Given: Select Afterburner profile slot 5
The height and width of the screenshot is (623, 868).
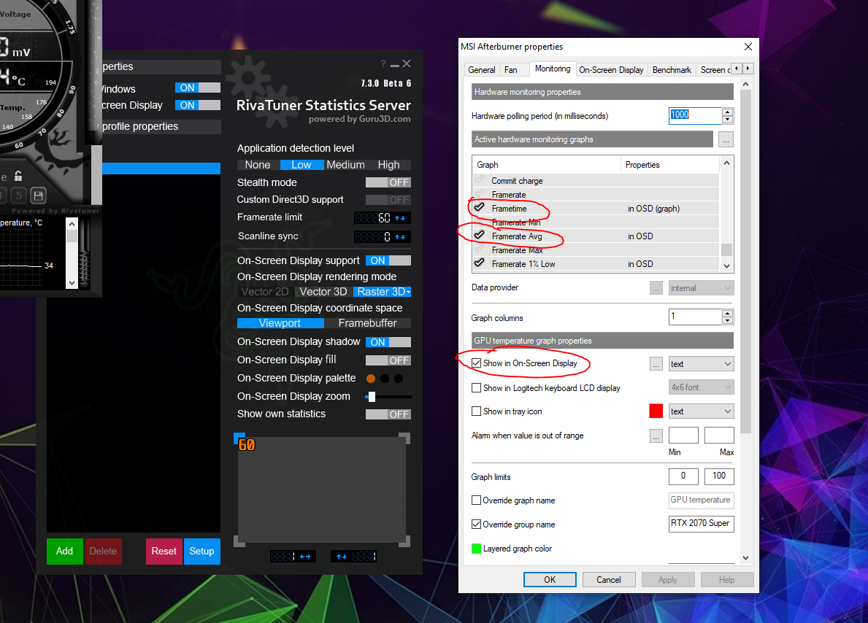Looking at the screenshot, I should (x=19, y=196).
